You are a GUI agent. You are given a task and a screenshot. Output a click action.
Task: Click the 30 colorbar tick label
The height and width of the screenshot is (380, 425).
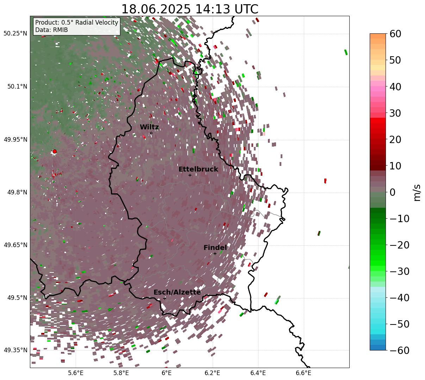coord(395,113)
